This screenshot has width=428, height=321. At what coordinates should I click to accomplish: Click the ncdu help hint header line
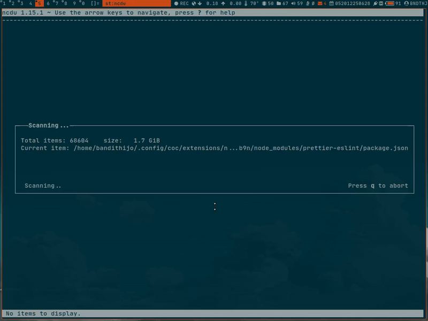pos(119,13)
